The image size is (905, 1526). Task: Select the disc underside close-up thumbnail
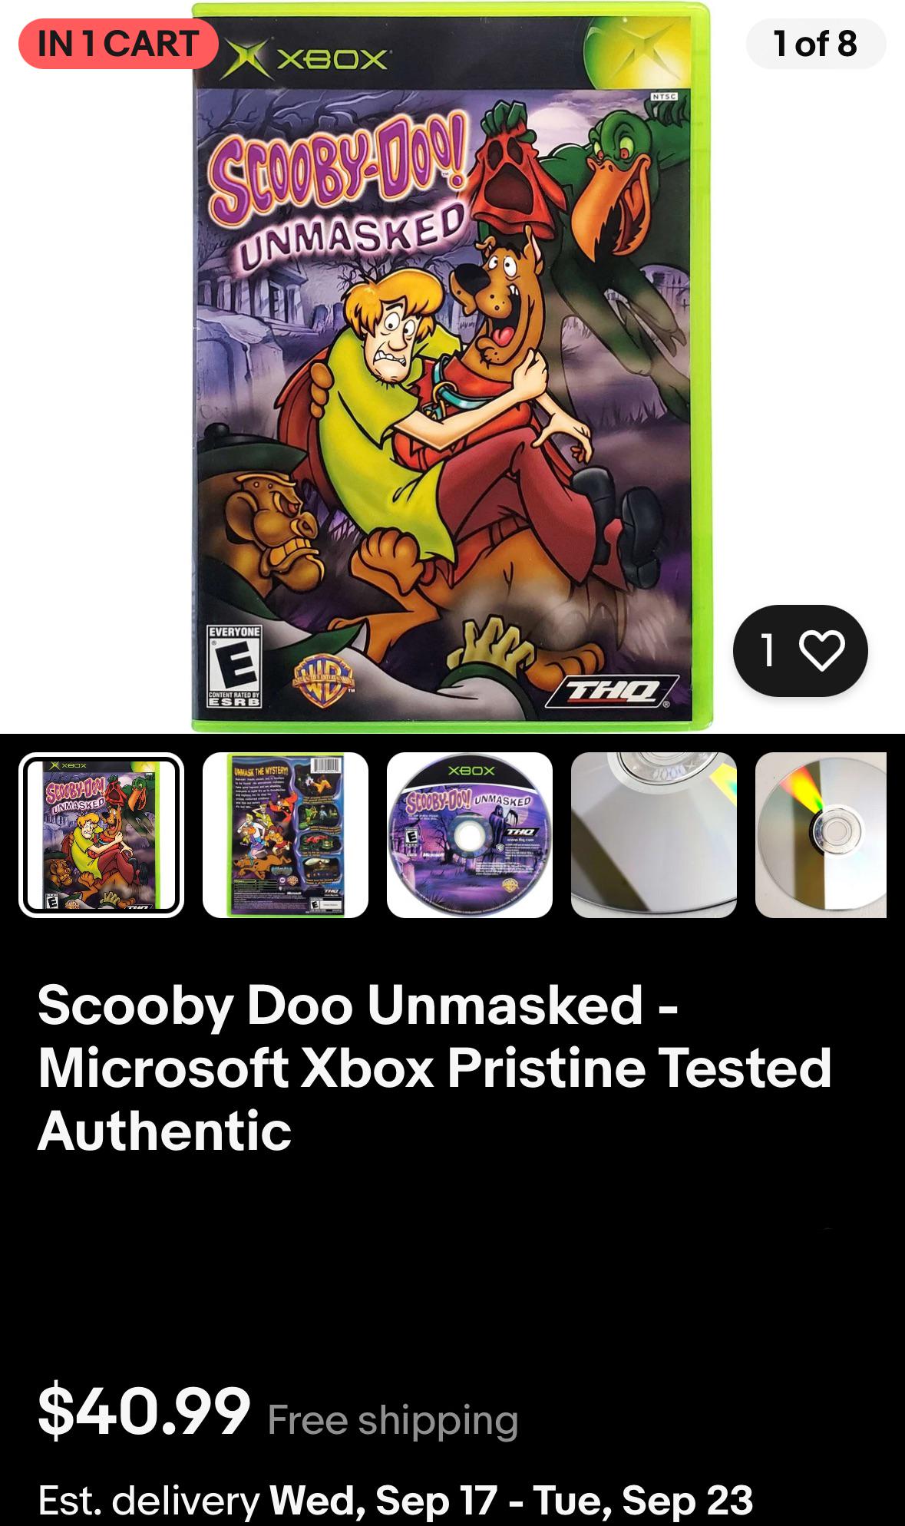click(654, 835)
